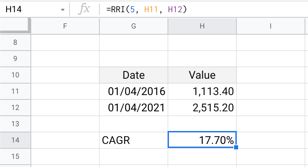
Task: Select column I header
Action: pos(271,26)
